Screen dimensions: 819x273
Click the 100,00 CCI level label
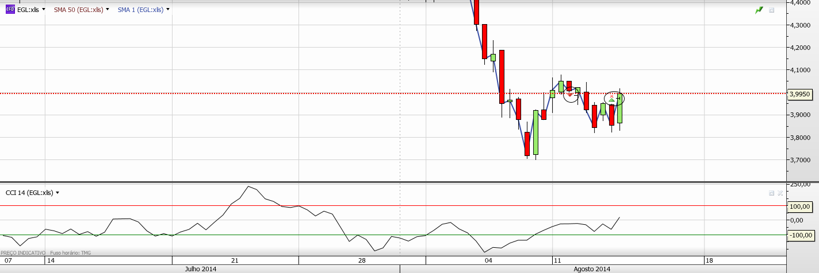[x=800, y=206]
